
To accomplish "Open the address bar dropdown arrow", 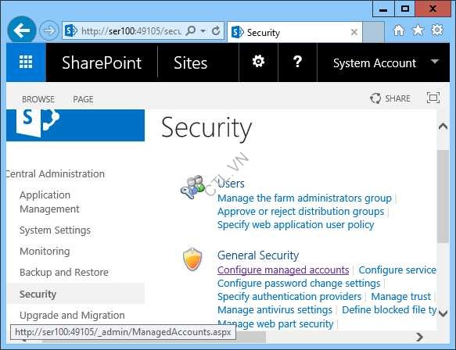I will 203,30.
